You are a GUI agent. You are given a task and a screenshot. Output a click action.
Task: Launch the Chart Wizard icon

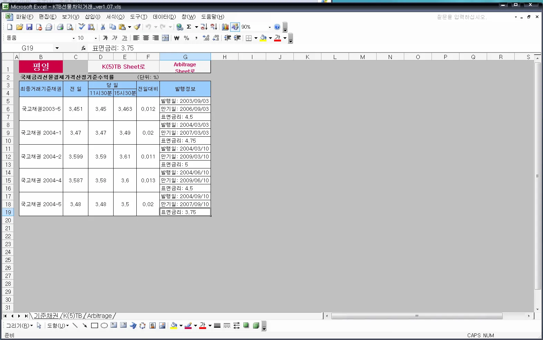225,27
